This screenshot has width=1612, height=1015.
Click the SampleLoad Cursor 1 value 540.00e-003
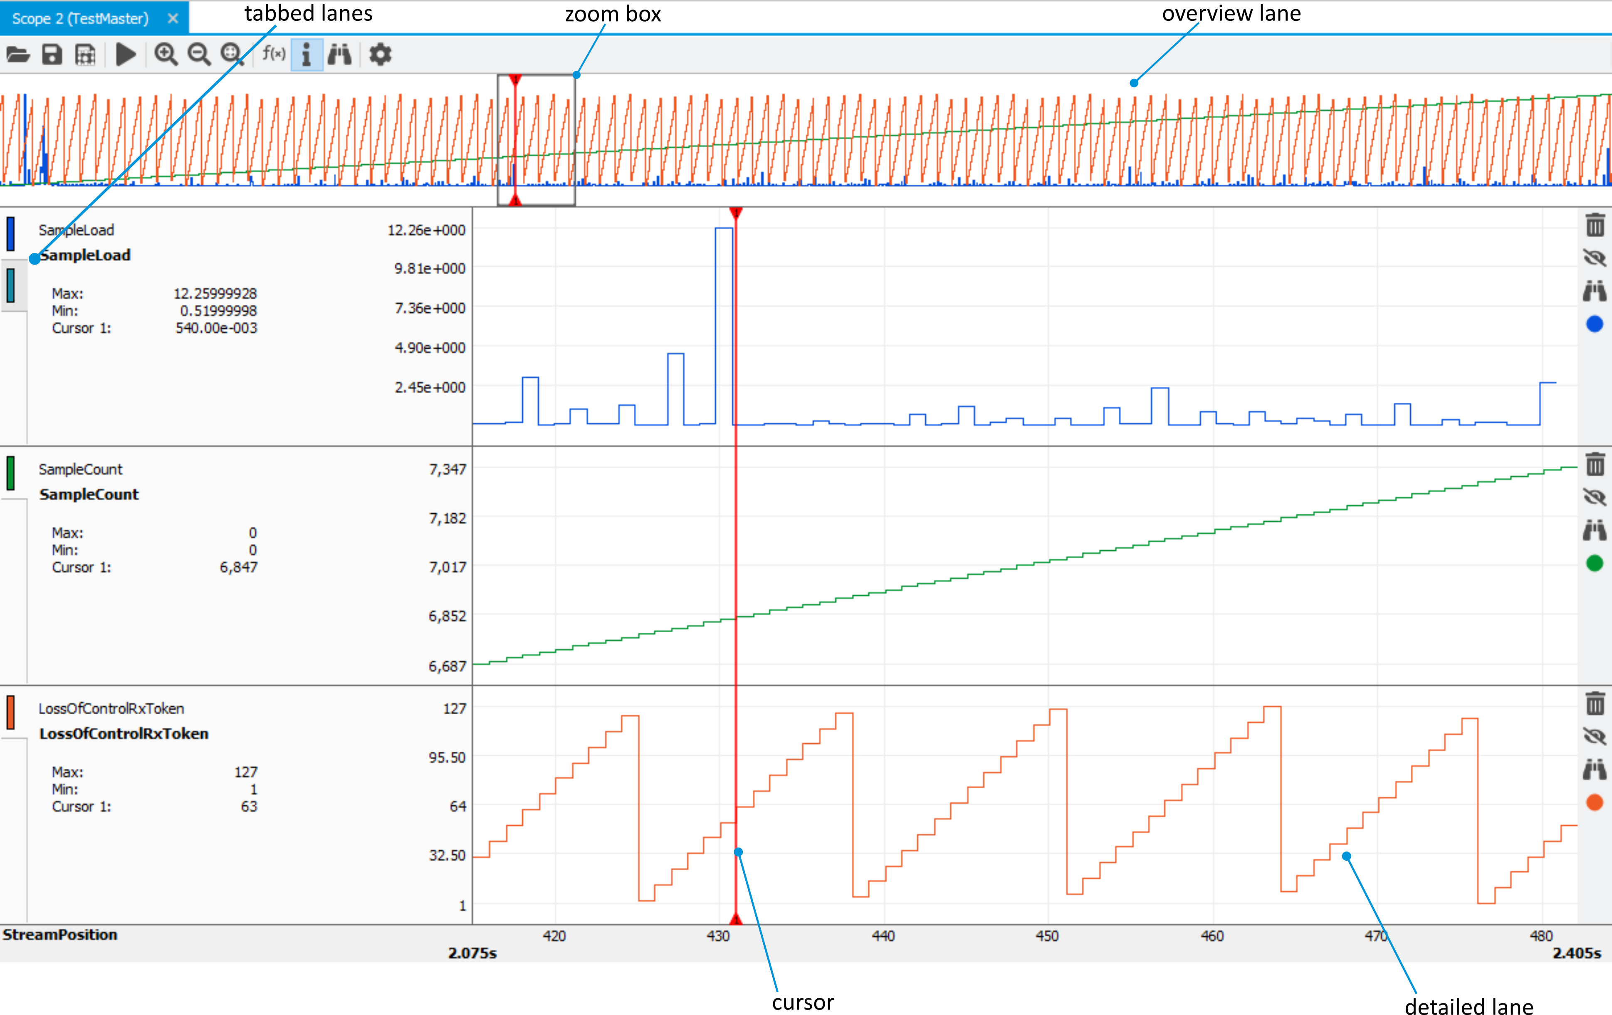tap(216, 328)
